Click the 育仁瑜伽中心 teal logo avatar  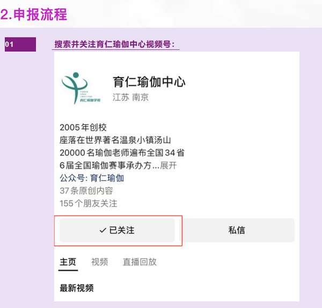(81, 88)
